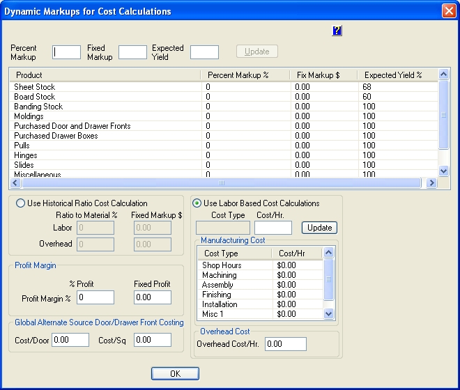Select the Sheet Stock product row

pyautogui.click(x=35, y=87)
